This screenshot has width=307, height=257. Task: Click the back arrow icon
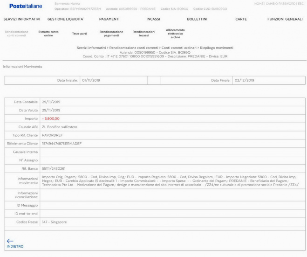pos(10,241)
